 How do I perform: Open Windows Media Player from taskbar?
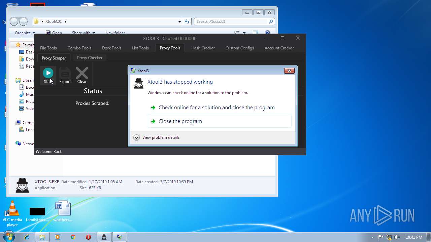point(57,237)
